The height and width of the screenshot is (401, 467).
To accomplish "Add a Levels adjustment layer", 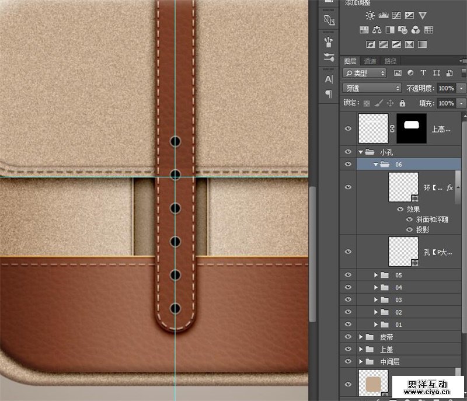I will coord(384,16).
